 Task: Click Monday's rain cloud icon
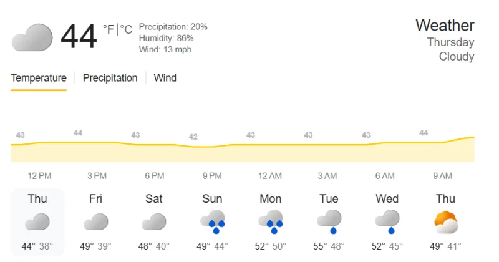271,221
